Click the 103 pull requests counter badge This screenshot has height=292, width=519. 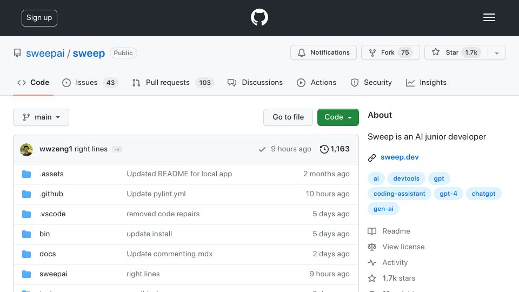tap(205, 83)
